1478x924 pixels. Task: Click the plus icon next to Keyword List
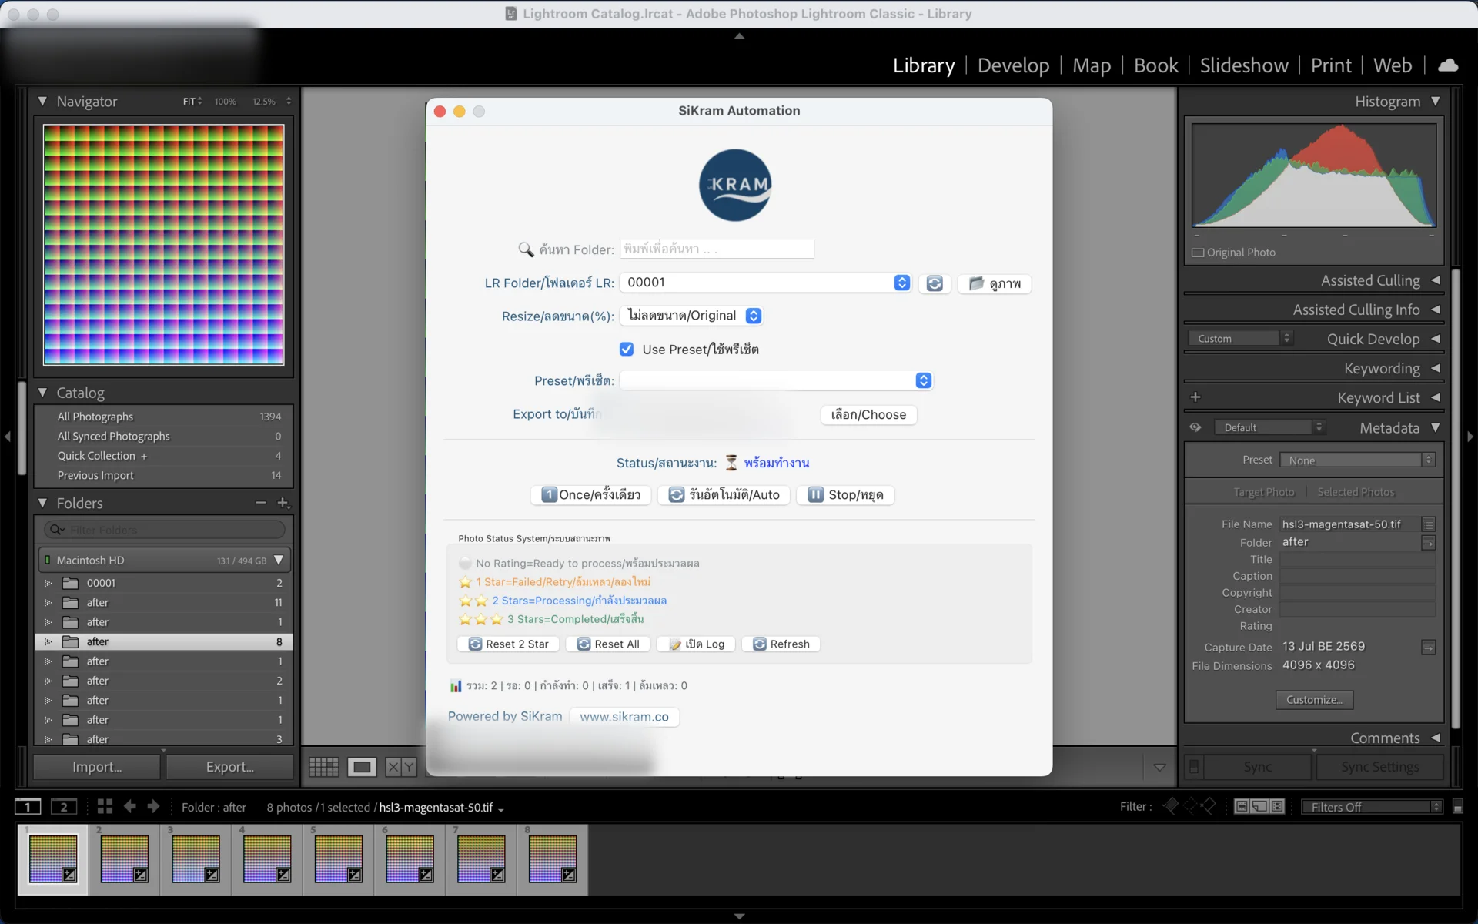tap(1195, 397)
